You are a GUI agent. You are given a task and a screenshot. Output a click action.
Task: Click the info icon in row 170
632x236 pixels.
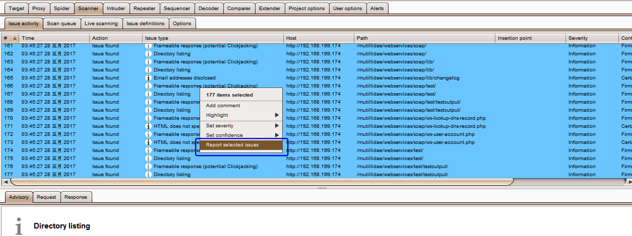[148, 118]
